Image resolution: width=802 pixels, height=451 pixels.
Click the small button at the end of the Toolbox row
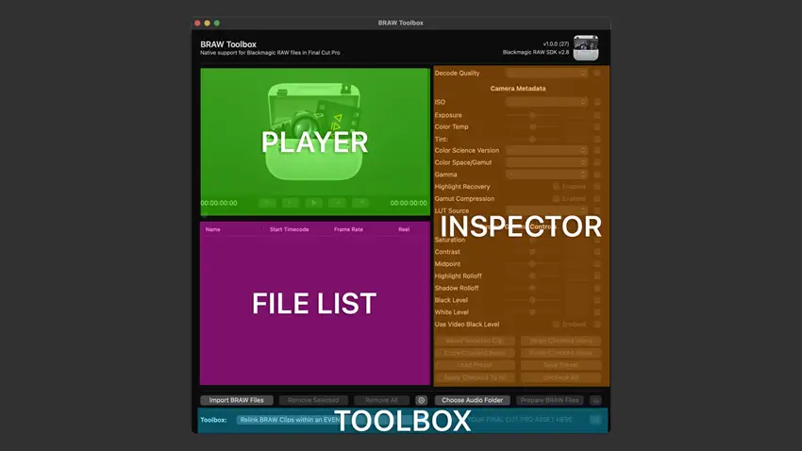pos(594,420)
